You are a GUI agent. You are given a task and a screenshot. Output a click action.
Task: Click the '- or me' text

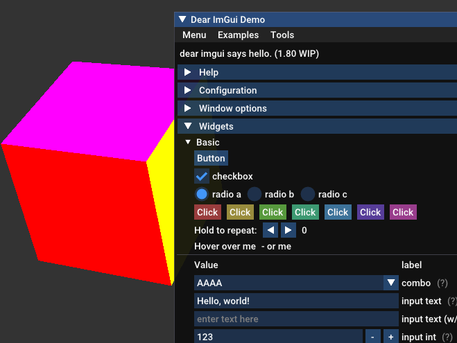[276, 246]
